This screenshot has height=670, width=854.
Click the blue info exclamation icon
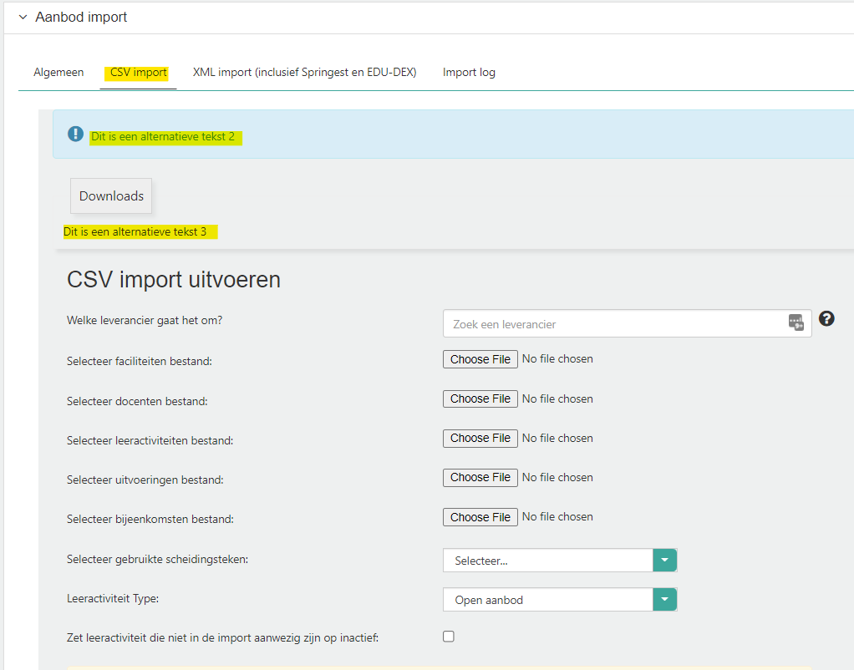(76, 134)
